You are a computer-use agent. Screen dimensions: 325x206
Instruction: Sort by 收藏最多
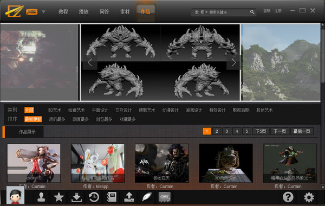(x=127, y=119)
